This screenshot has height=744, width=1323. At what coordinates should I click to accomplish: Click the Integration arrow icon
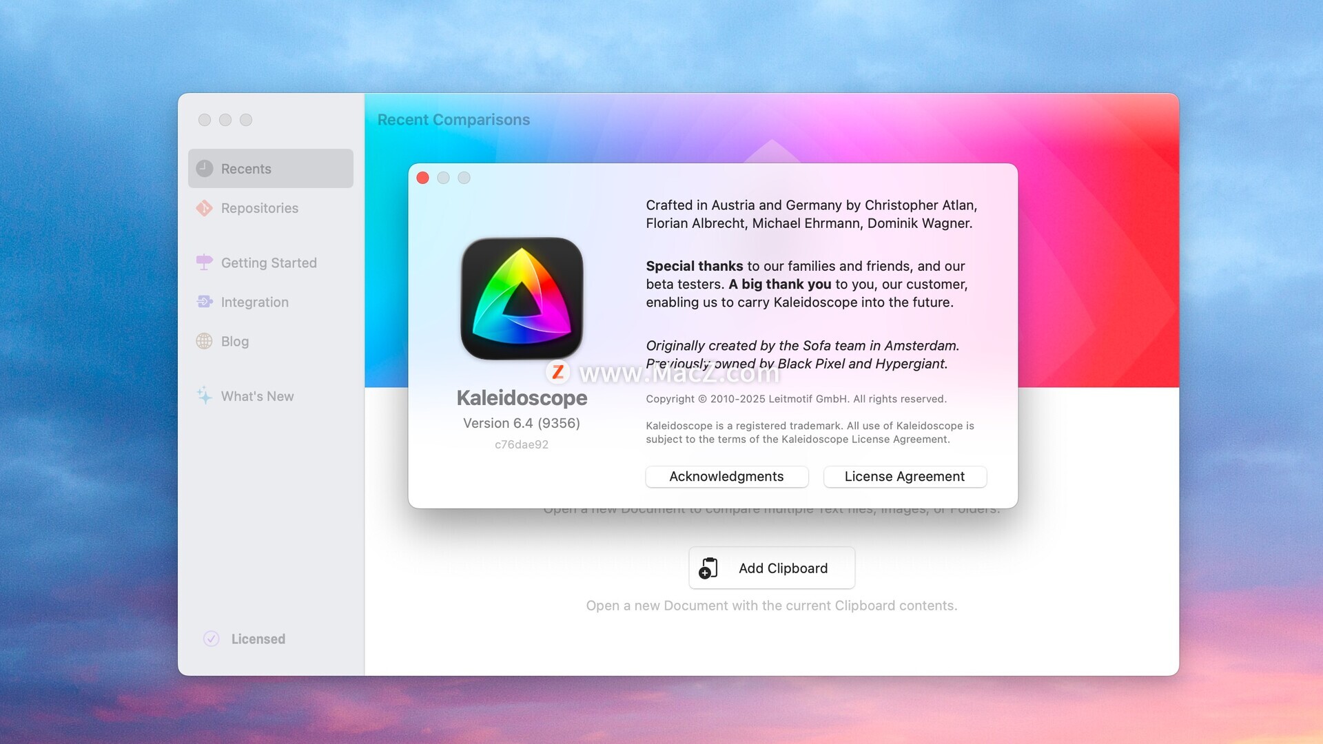click(205, 302)
